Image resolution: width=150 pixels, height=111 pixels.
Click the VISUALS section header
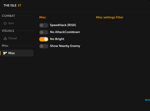8,31
